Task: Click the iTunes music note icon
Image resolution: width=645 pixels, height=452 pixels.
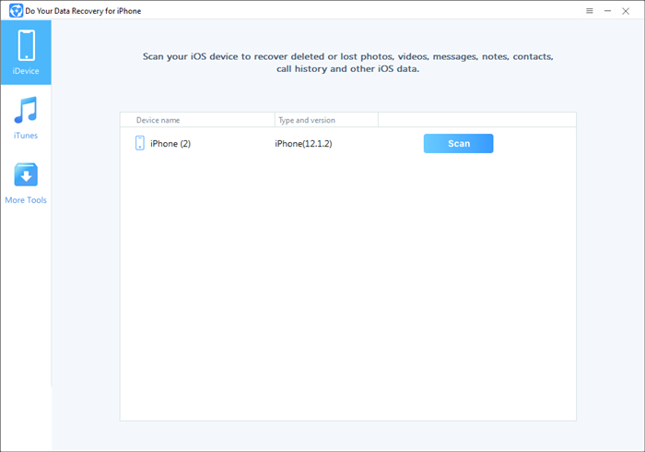Action: pyautogui.click(x=26, y=111)
